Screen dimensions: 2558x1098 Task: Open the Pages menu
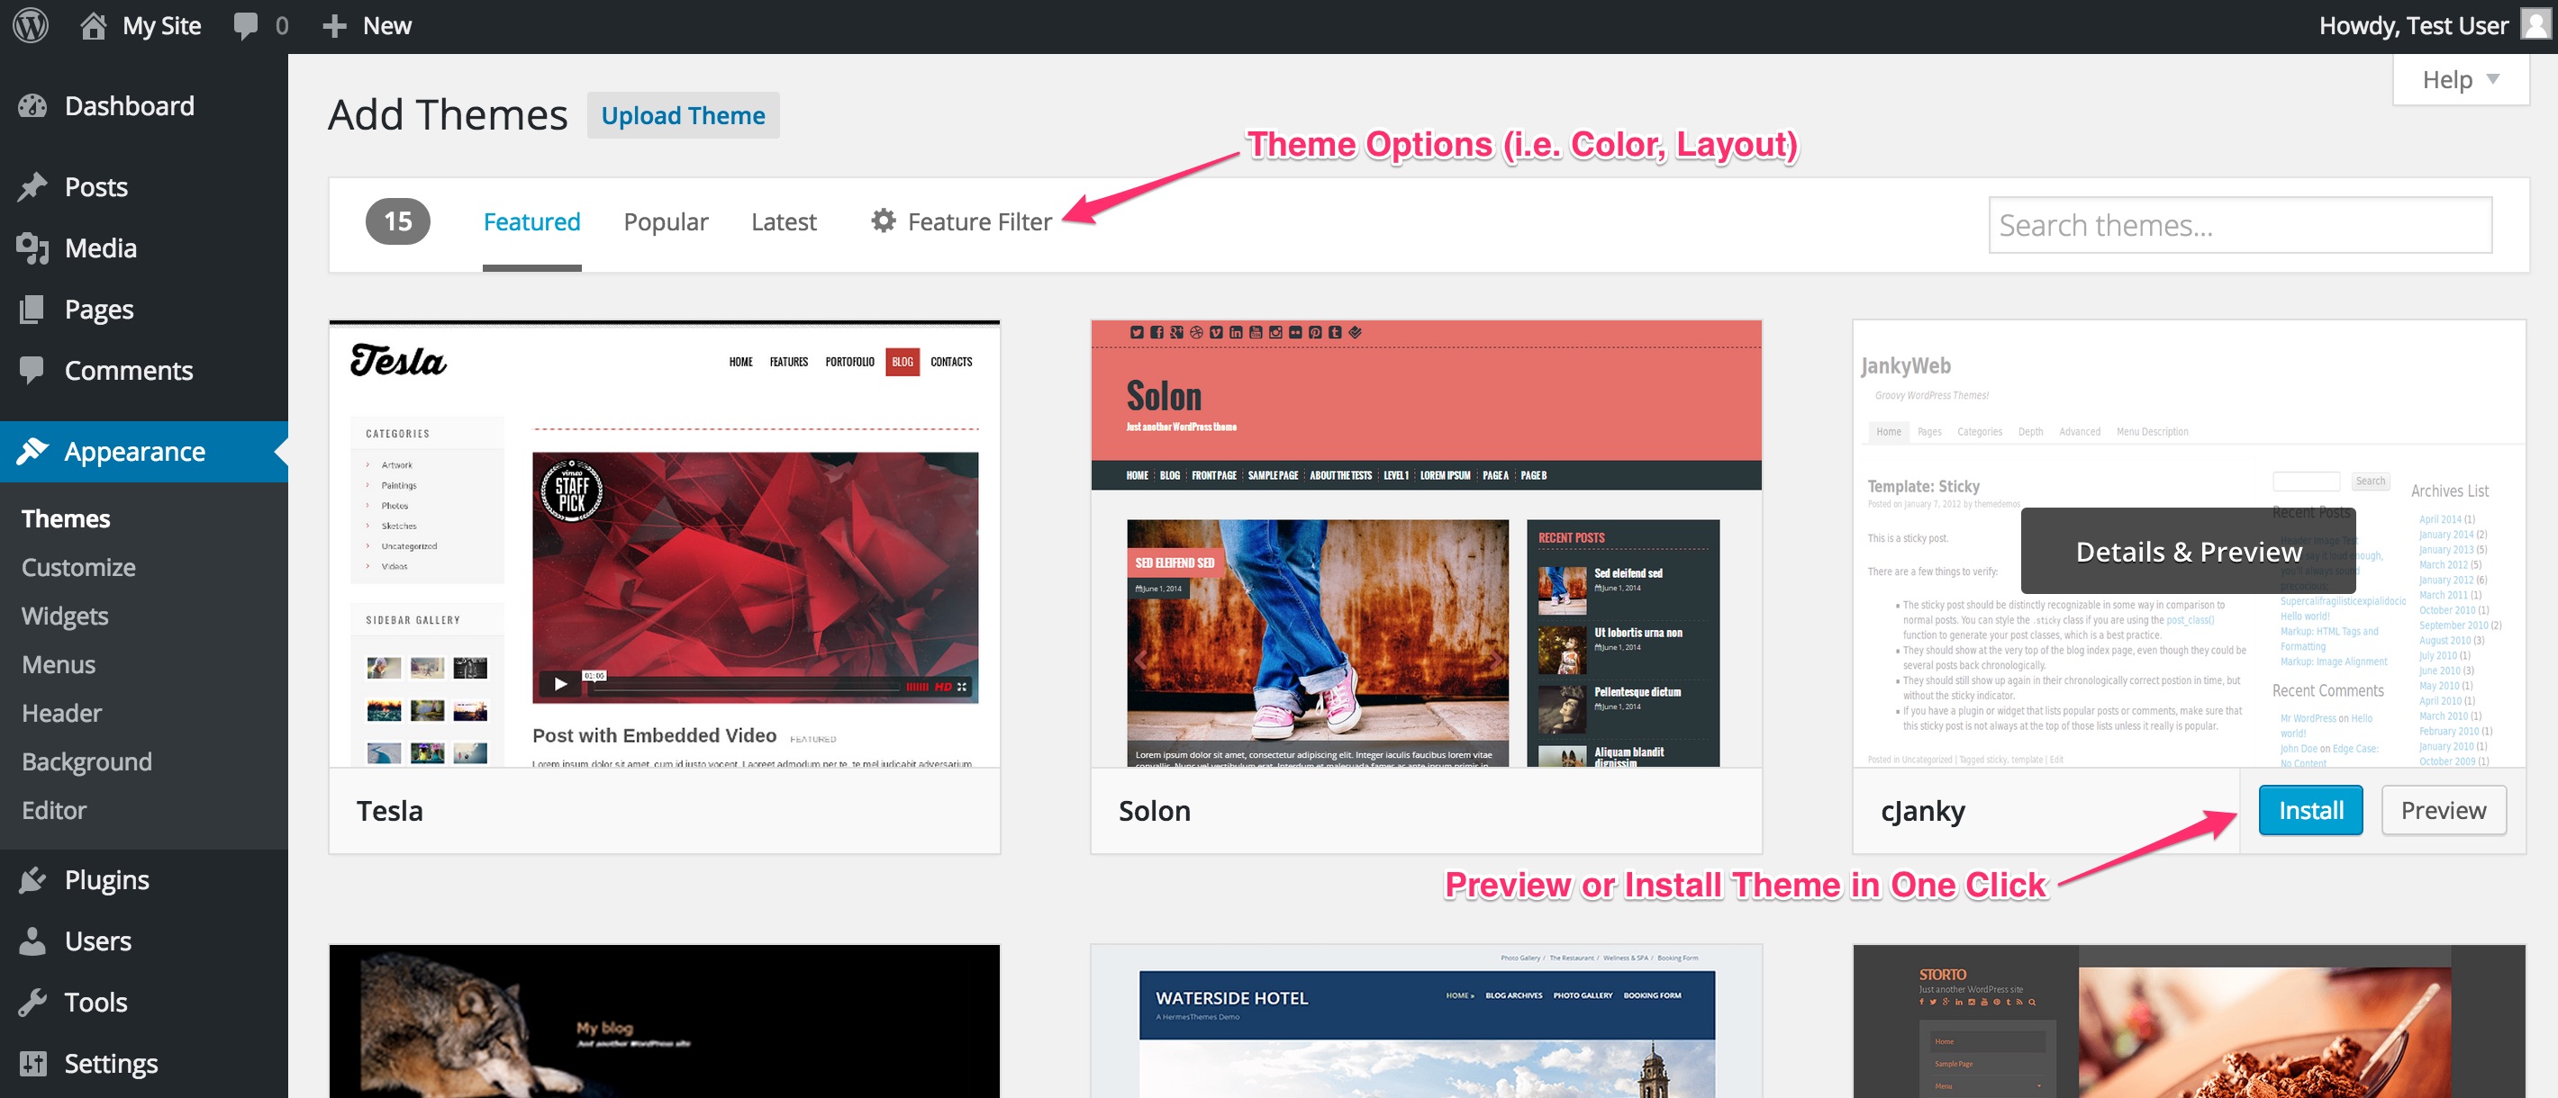(x=144, y=310)
